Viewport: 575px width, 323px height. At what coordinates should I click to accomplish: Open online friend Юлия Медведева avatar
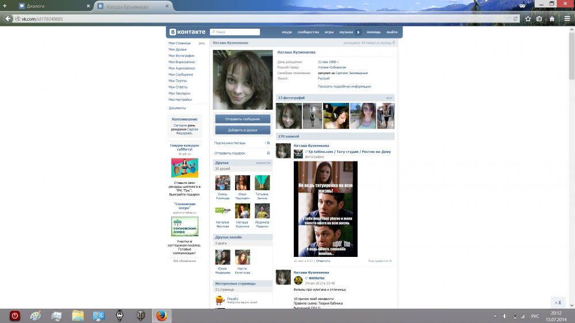[223, 257]
